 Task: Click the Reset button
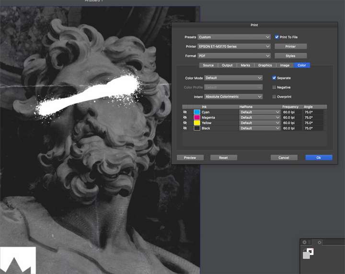pyautogui.click(x=224, y=158)
